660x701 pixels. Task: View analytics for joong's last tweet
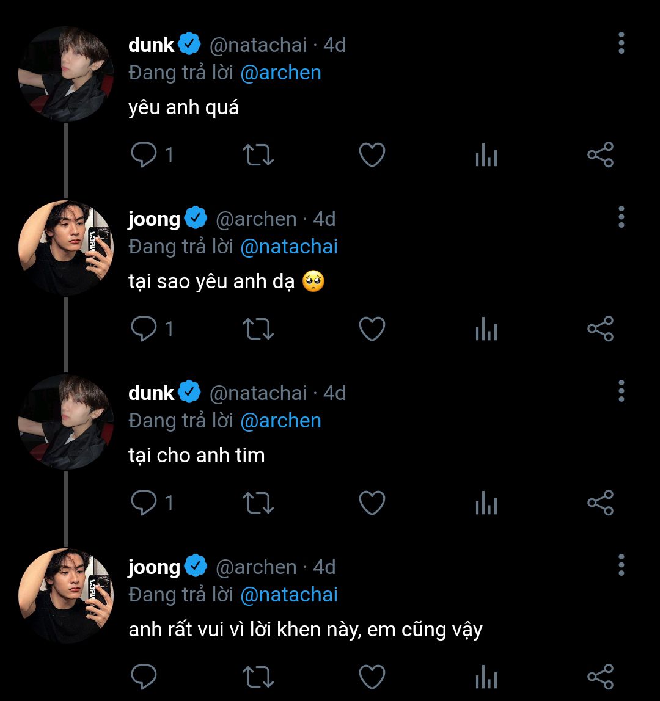coord(486,677)
